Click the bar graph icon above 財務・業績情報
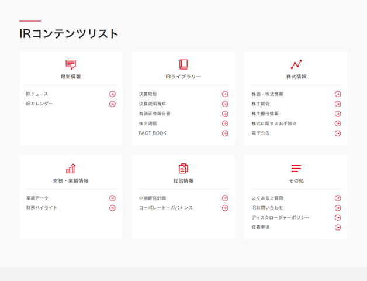 pyautogui.click(x=71, y=169)
